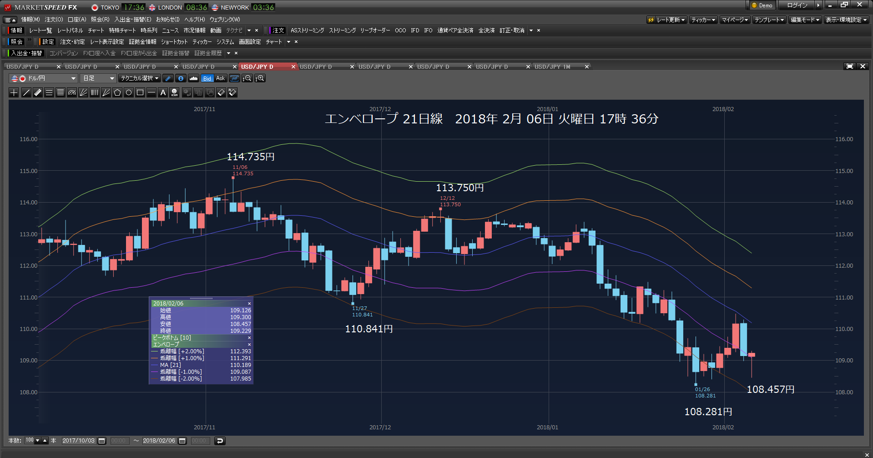Click the blue info circle icon
The image size is (873, 458).
pyautogui.click(x=181, y=78)
